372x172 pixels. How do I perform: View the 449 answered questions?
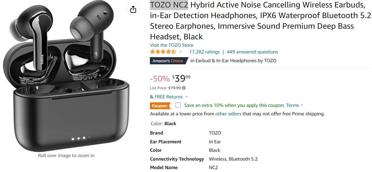tap(252, 52)
